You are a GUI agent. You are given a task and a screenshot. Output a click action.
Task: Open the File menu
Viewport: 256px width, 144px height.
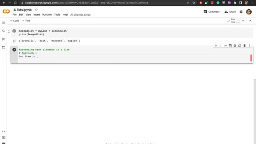click(14, 15)
